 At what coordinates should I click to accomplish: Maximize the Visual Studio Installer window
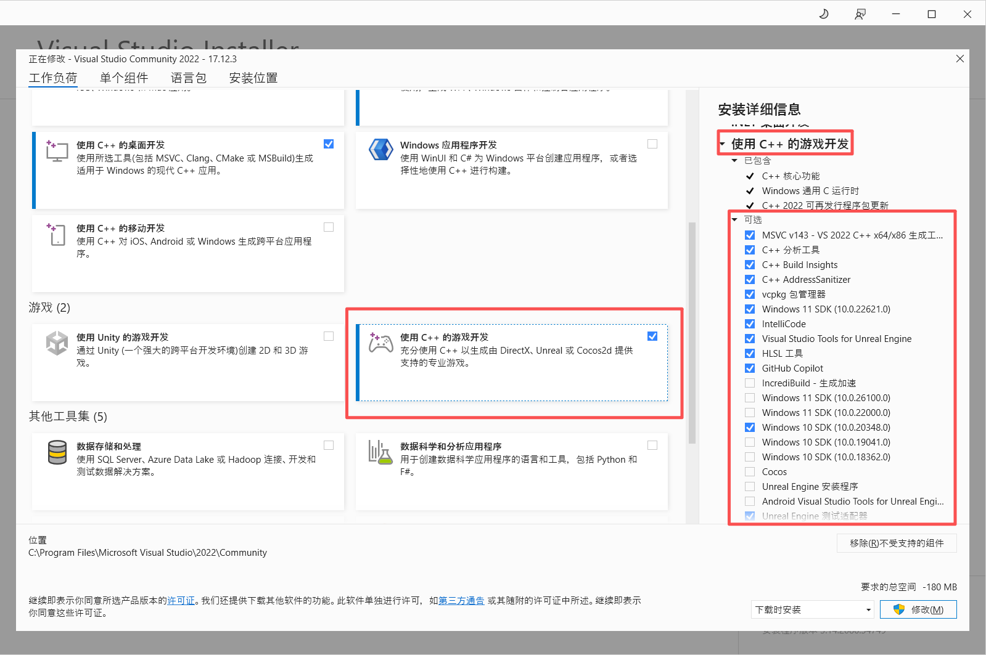[x=932, y=14]
